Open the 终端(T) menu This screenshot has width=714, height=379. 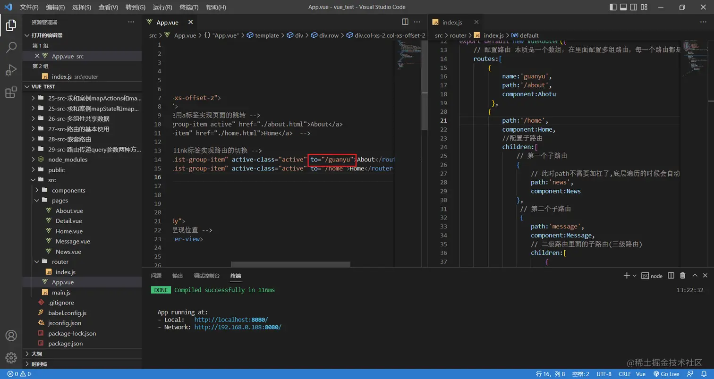tap(189, 7)
